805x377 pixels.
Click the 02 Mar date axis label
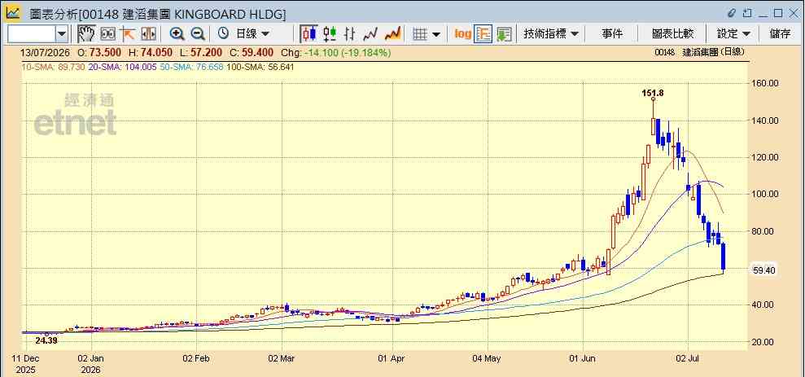282,358
